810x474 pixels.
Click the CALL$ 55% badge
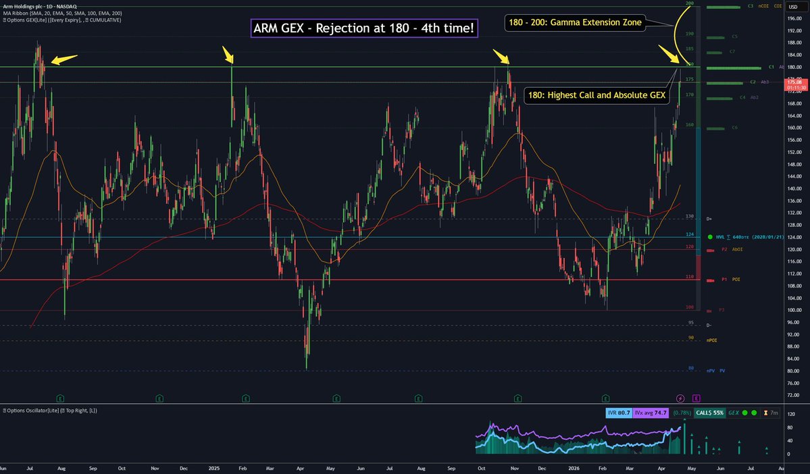(710, 413)
